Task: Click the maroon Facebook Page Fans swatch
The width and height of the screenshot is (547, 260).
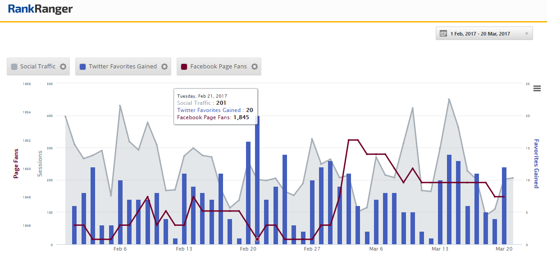Action: point(184,67)
